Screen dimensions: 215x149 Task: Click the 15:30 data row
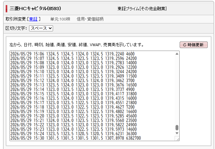tap(76, 138)
